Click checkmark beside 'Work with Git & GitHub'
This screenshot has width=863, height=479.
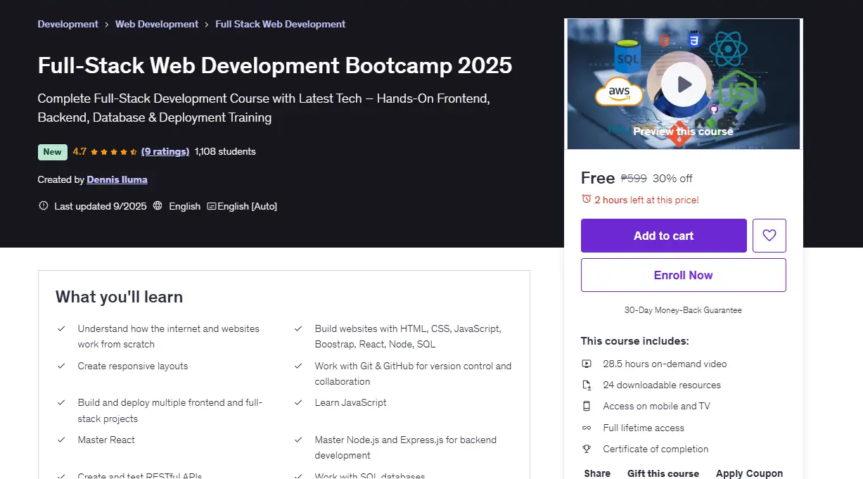298,366
